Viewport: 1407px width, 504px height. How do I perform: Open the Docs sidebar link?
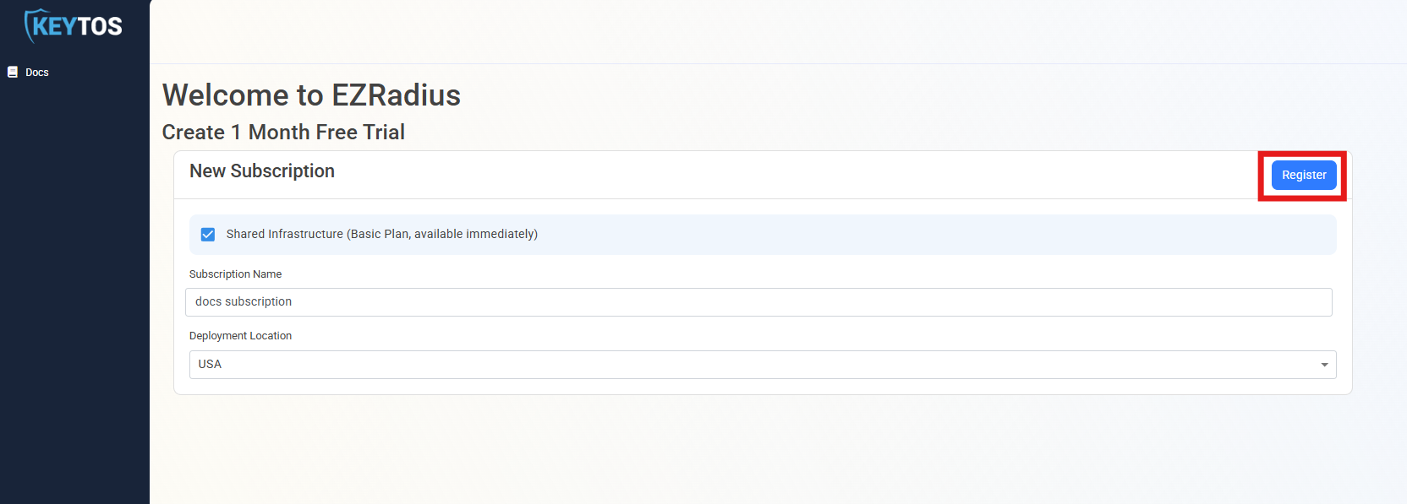click(x=37, y=73)
